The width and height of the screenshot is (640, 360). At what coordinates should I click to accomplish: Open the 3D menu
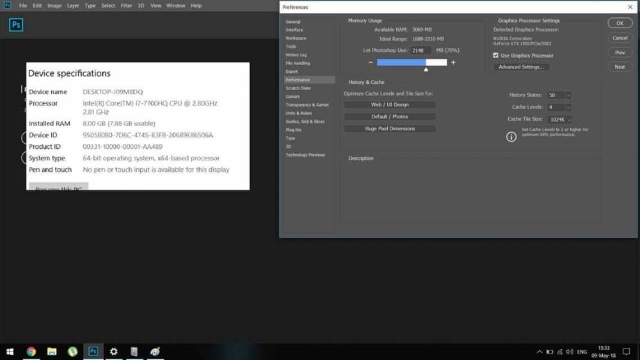(141, 6)
